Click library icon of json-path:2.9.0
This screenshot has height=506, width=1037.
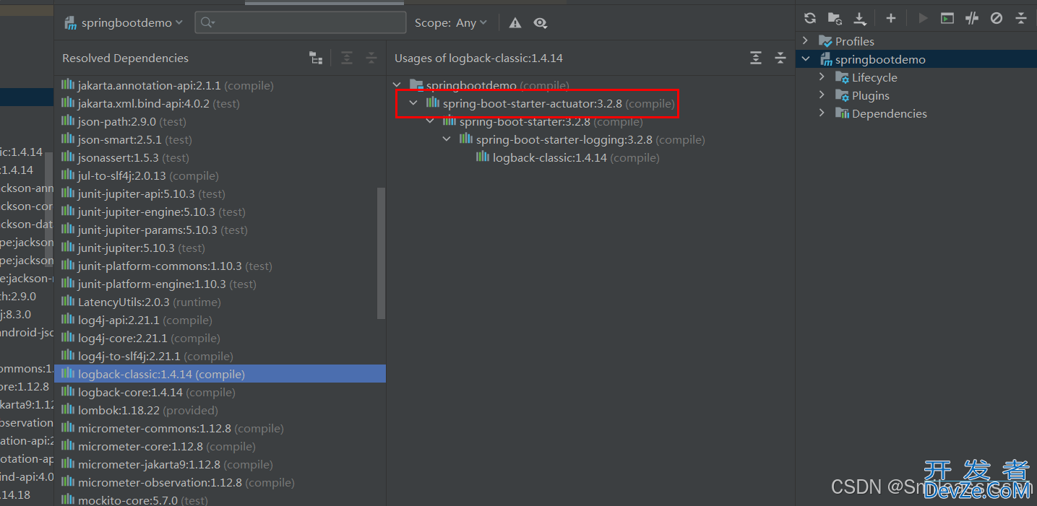click(68, 121)
